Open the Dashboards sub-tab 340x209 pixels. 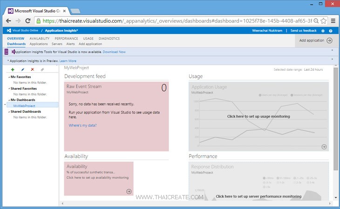click(16, 44)
